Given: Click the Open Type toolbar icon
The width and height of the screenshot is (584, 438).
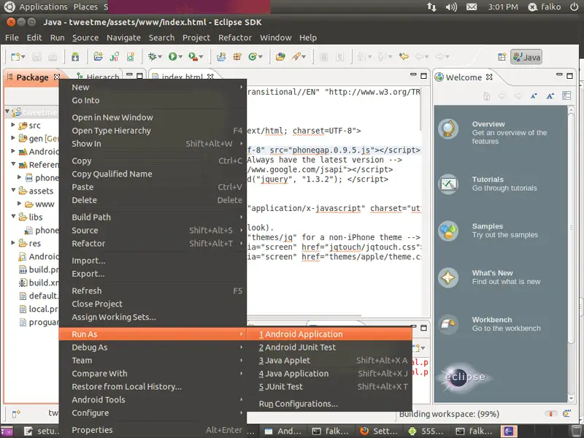Looking at the screenshot, I should coord(280,57).
